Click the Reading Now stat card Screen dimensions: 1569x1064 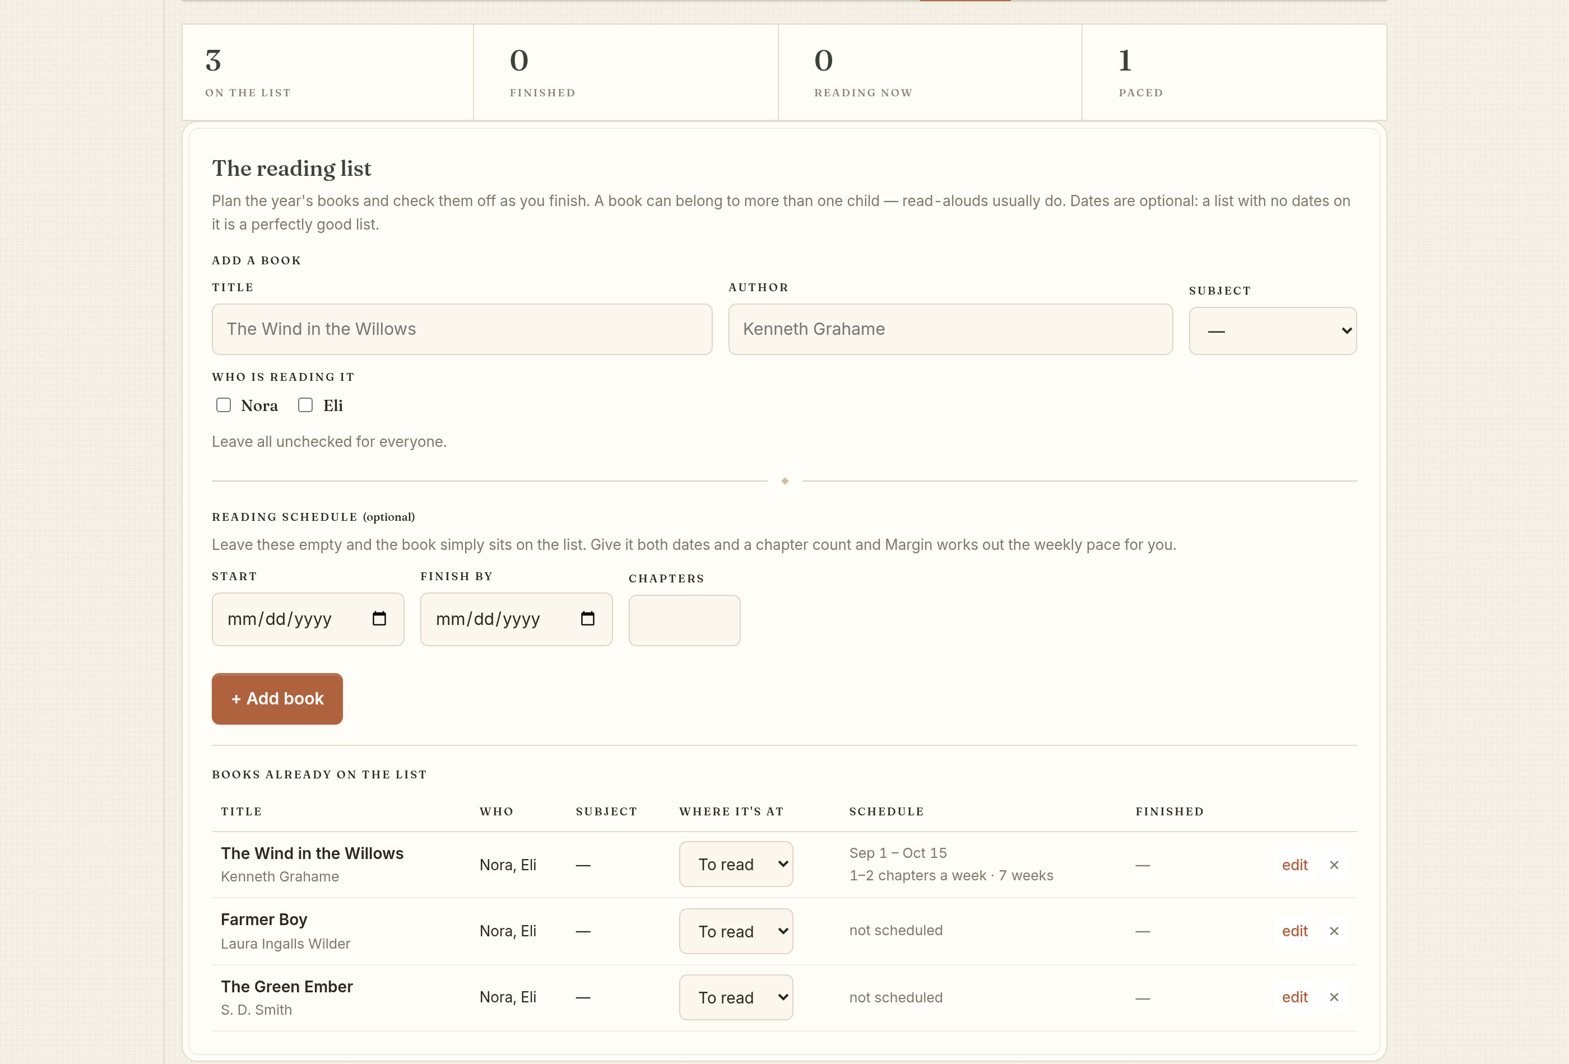click(930, 72)
